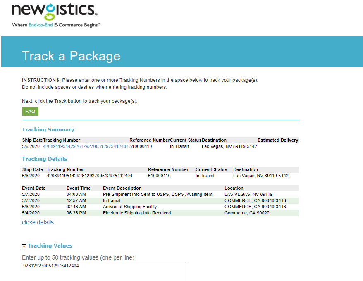Click the Tracking Summary heading
363x281 pixels.
click(48, 130)
